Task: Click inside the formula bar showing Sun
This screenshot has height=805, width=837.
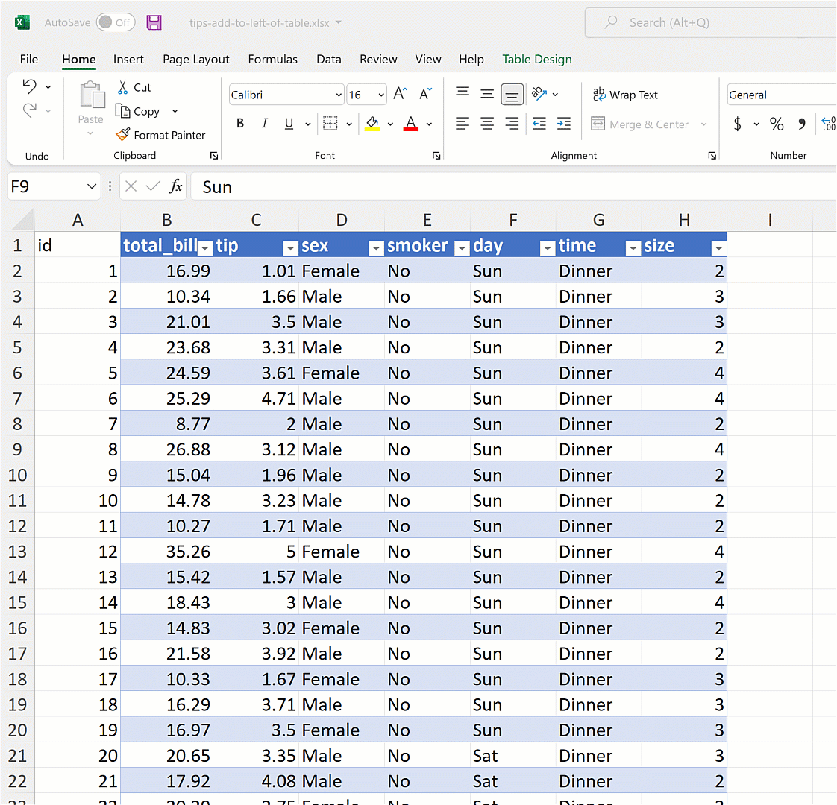Action: tap(298, 186)
